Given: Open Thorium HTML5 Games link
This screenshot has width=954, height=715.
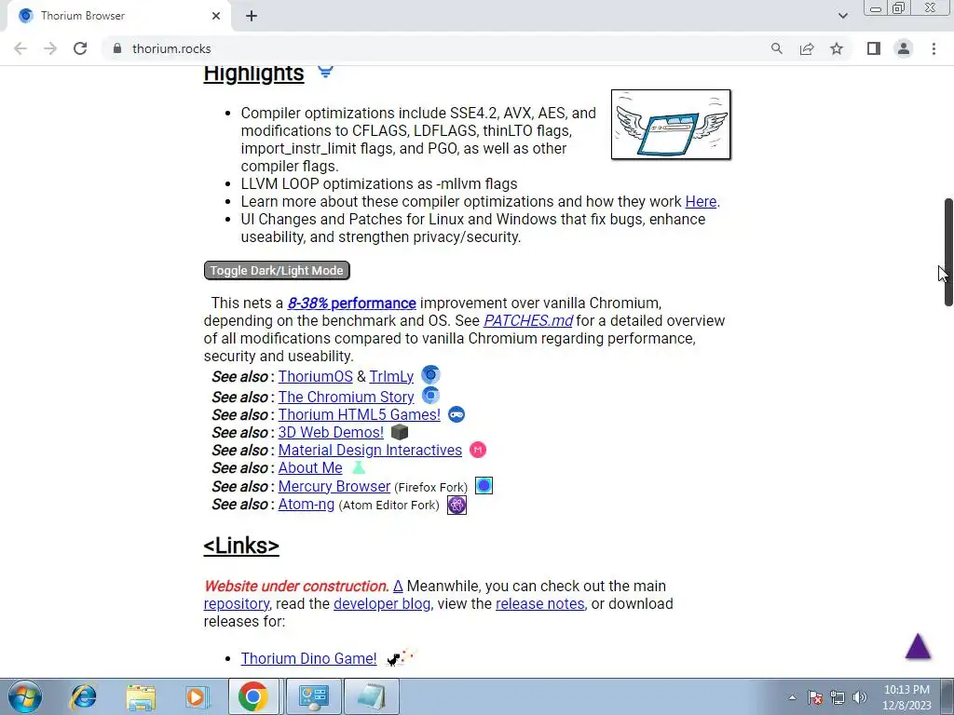Looking at the screenshot, I should click(x=359, y=414).
